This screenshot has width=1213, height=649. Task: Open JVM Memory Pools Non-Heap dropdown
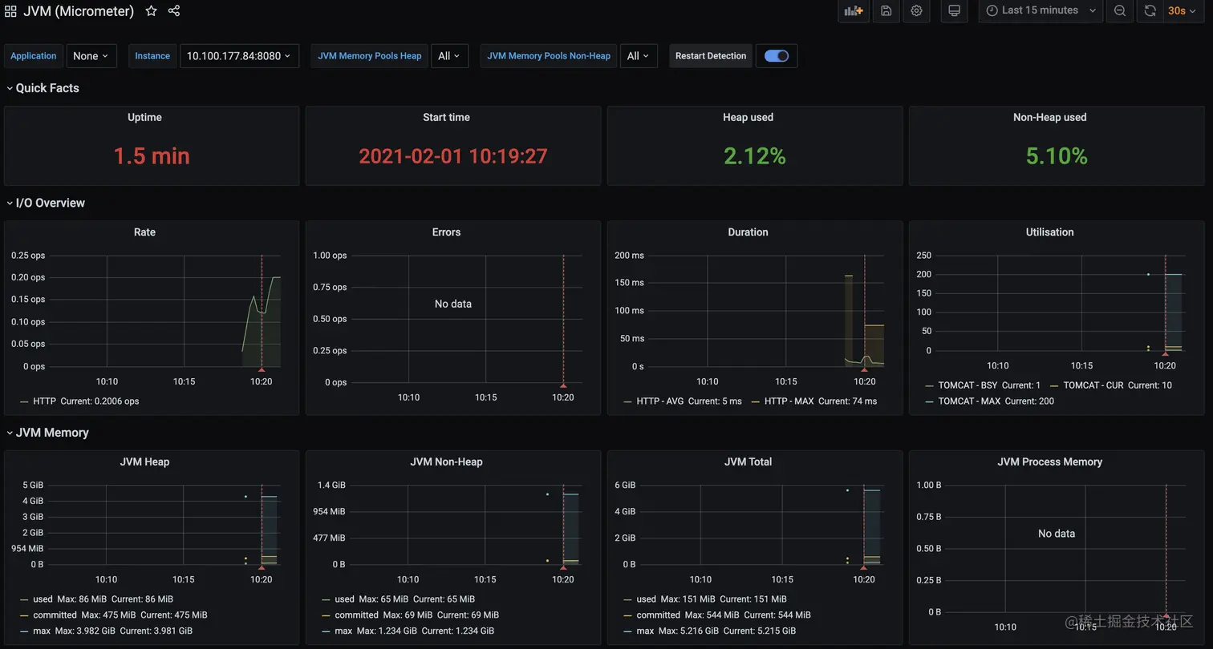639,56
